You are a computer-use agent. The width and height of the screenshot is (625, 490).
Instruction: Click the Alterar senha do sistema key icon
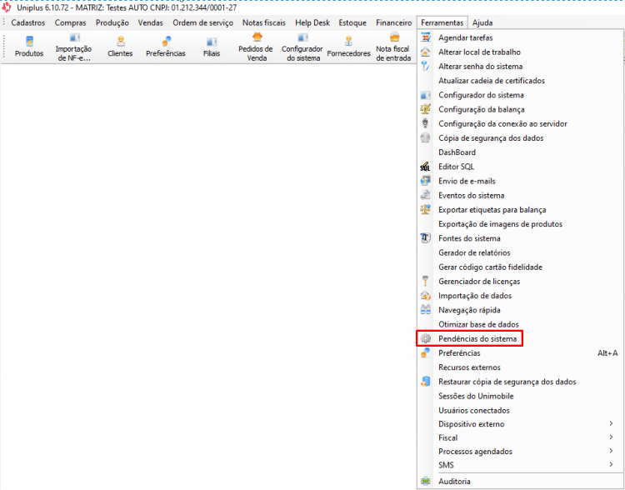click(426, 66)
